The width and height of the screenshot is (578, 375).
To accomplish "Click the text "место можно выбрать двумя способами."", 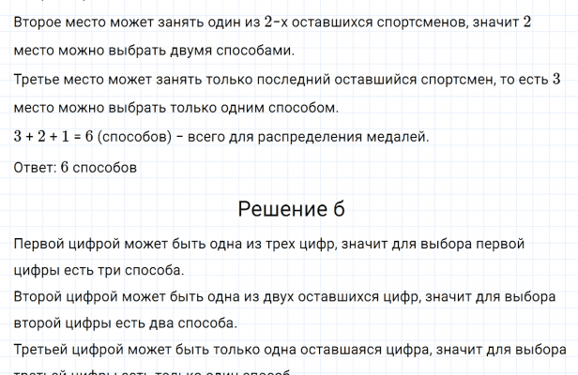I will click(154, 50).
